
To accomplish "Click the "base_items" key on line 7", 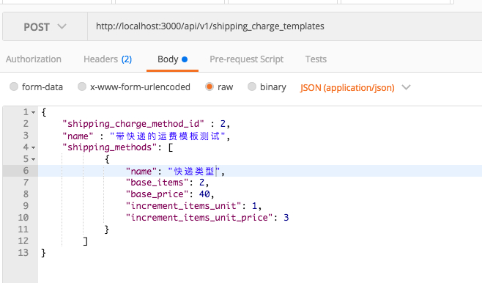I will coord(157,183).
